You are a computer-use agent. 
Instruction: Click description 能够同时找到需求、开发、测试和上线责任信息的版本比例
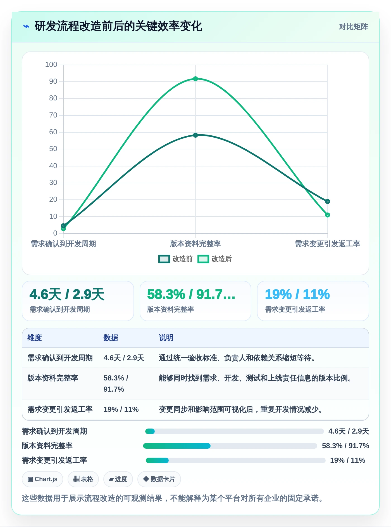click(x=256, y=378)
